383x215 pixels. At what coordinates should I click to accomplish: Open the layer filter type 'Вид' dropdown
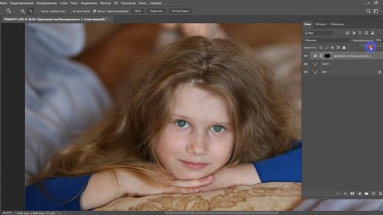pyautogui.click(x=319, y=33)
